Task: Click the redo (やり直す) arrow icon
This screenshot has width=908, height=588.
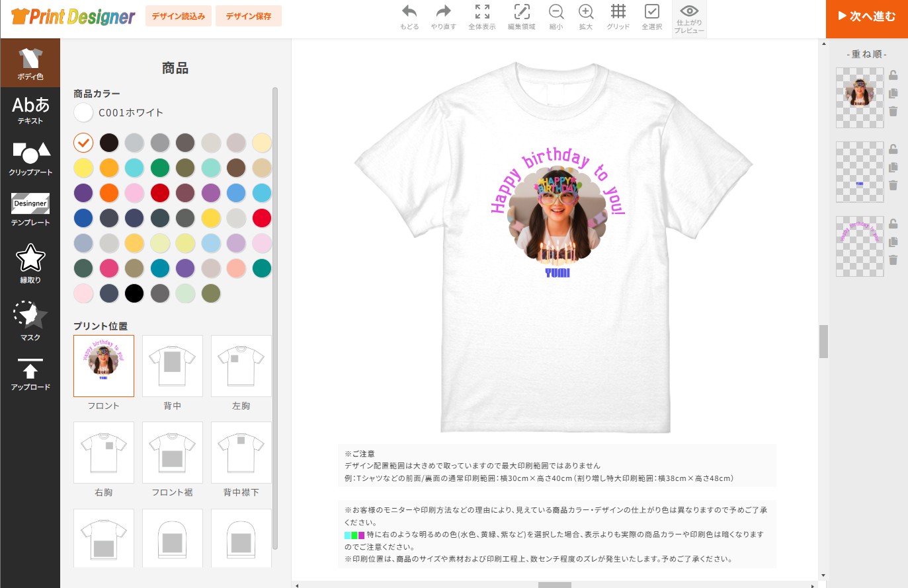Action: (443, 12)
